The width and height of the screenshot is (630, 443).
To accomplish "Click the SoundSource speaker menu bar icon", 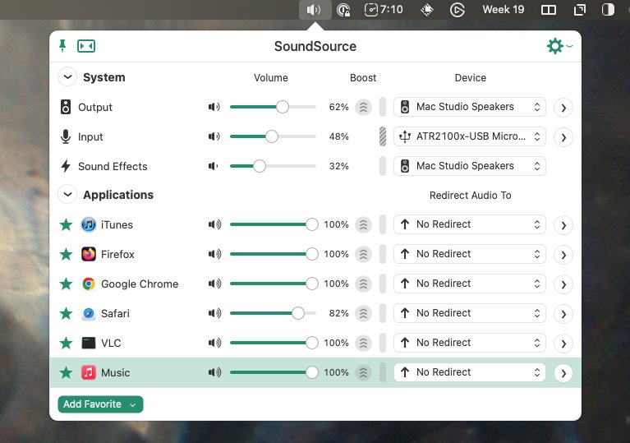I will click(315, 10).
